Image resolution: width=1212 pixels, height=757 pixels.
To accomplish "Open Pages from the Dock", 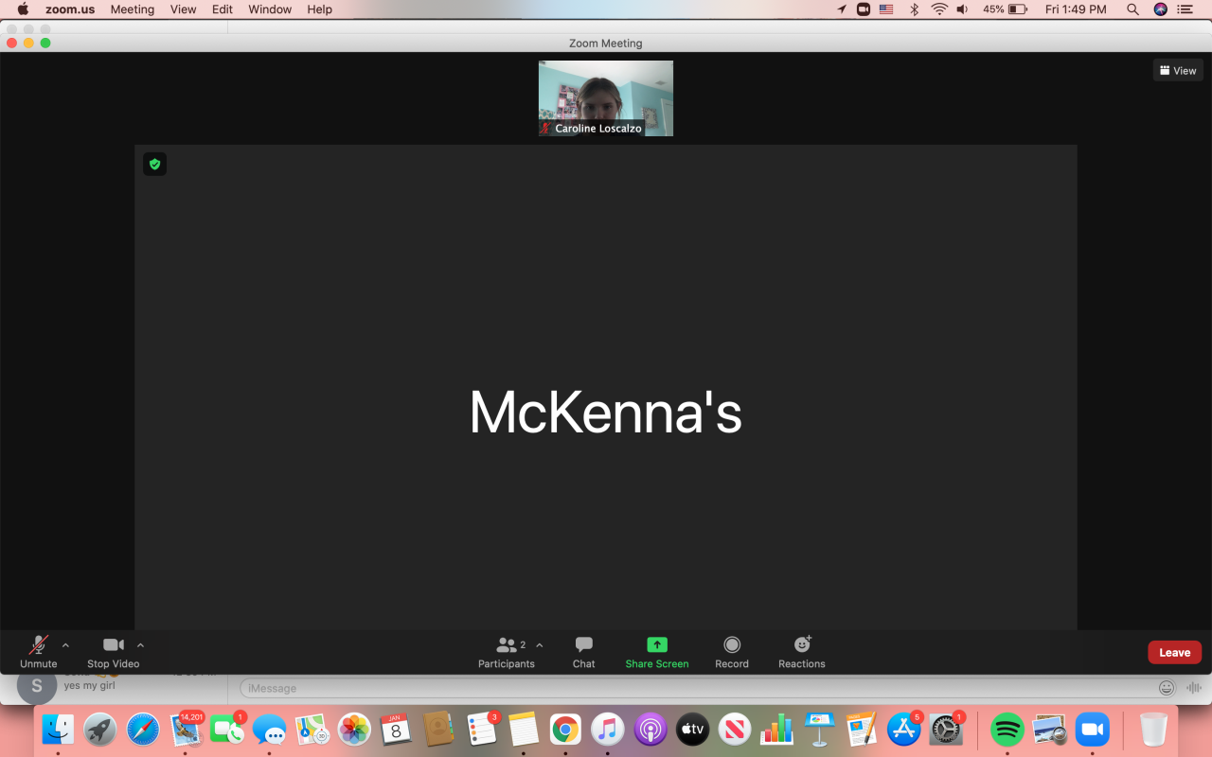I will tap(862, 729).
